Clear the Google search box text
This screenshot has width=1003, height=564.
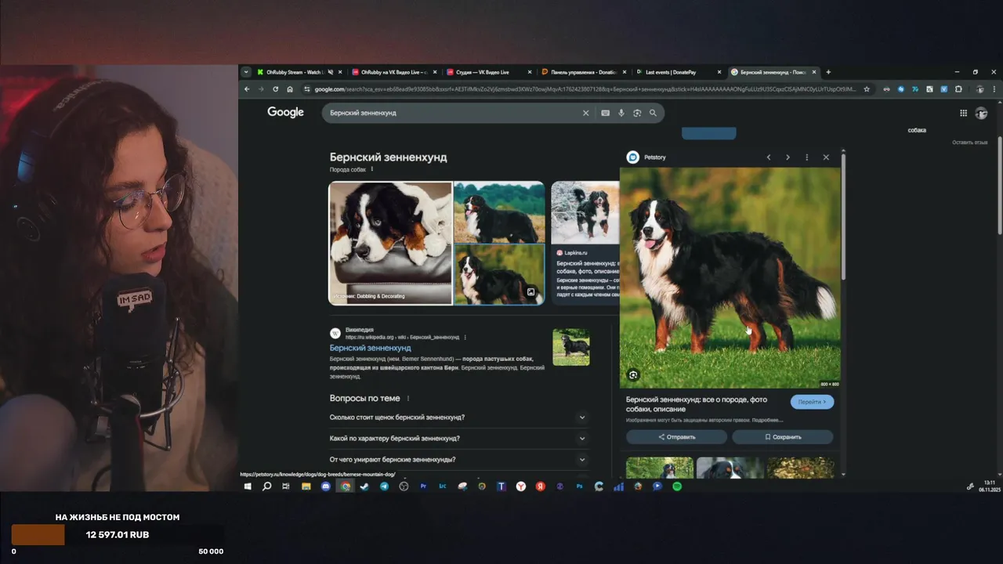coord(585,113)
